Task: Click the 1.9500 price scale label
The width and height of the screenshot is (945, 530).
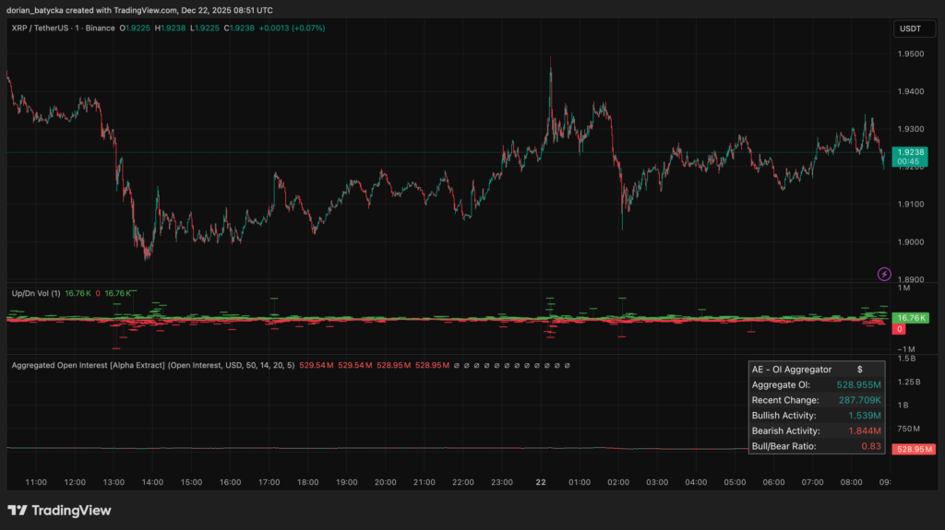Action: coord(910,54)
